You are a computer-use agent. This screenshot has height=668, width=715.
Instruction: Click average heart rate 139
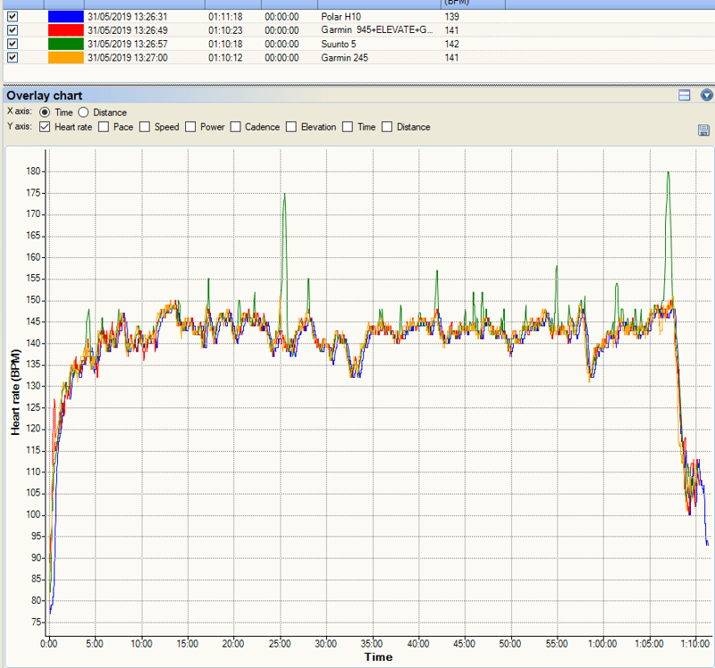[x=452, y=17]
